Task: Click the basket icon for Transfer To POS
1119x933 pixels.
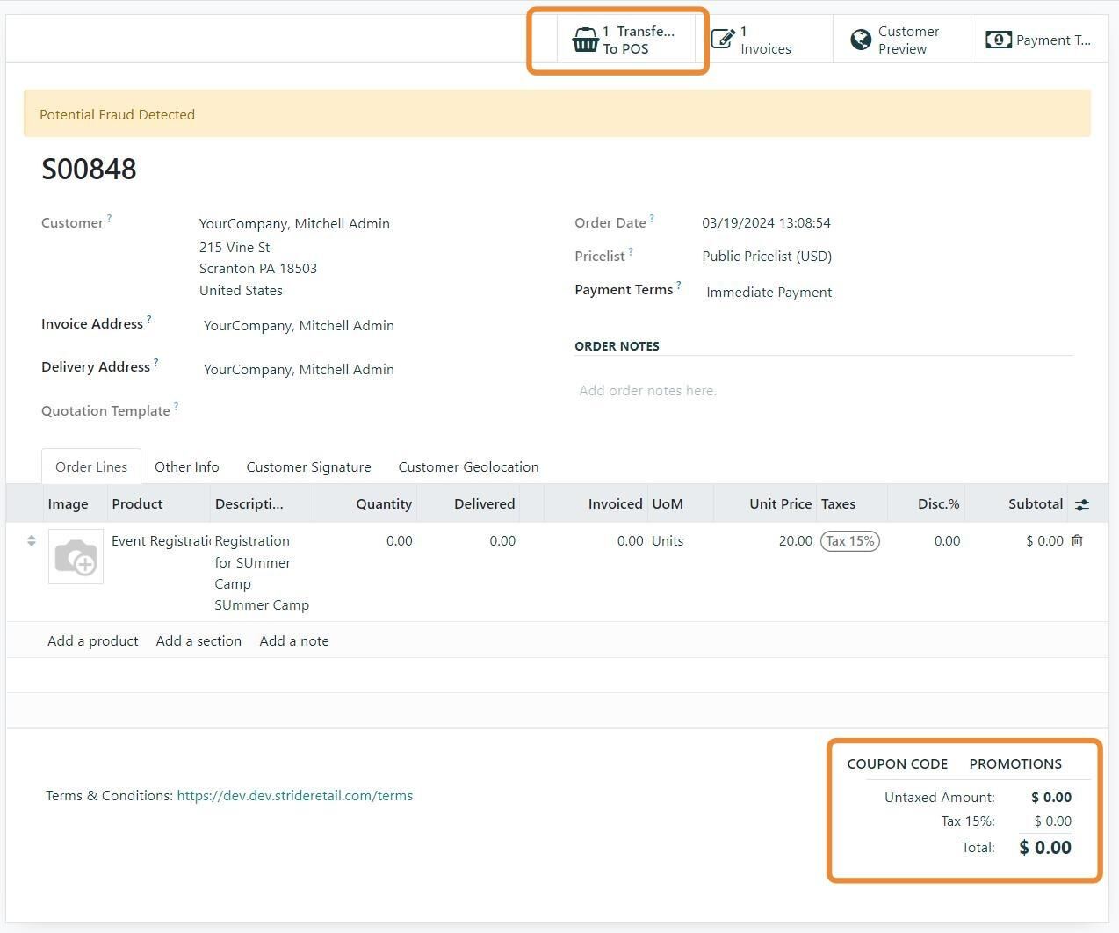Action: (585, 40)
